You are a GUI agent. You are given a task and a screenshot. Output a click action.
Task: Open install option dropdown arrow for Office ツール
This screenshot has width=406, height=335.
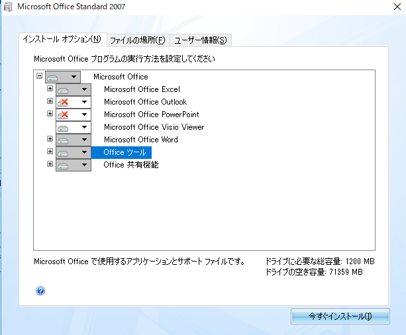(x=84, y=152)
